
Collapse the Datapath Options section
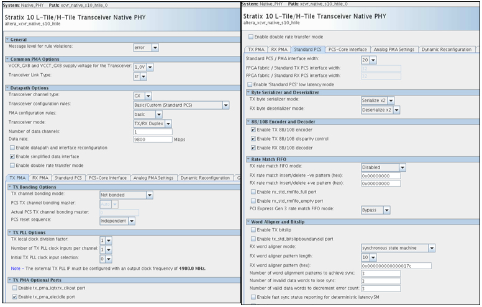7,88
